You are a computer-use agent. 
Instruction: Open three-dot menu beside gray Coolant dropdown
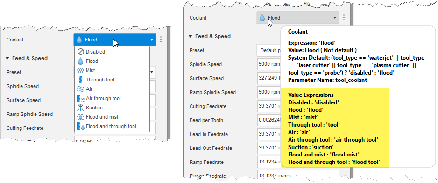344,18
